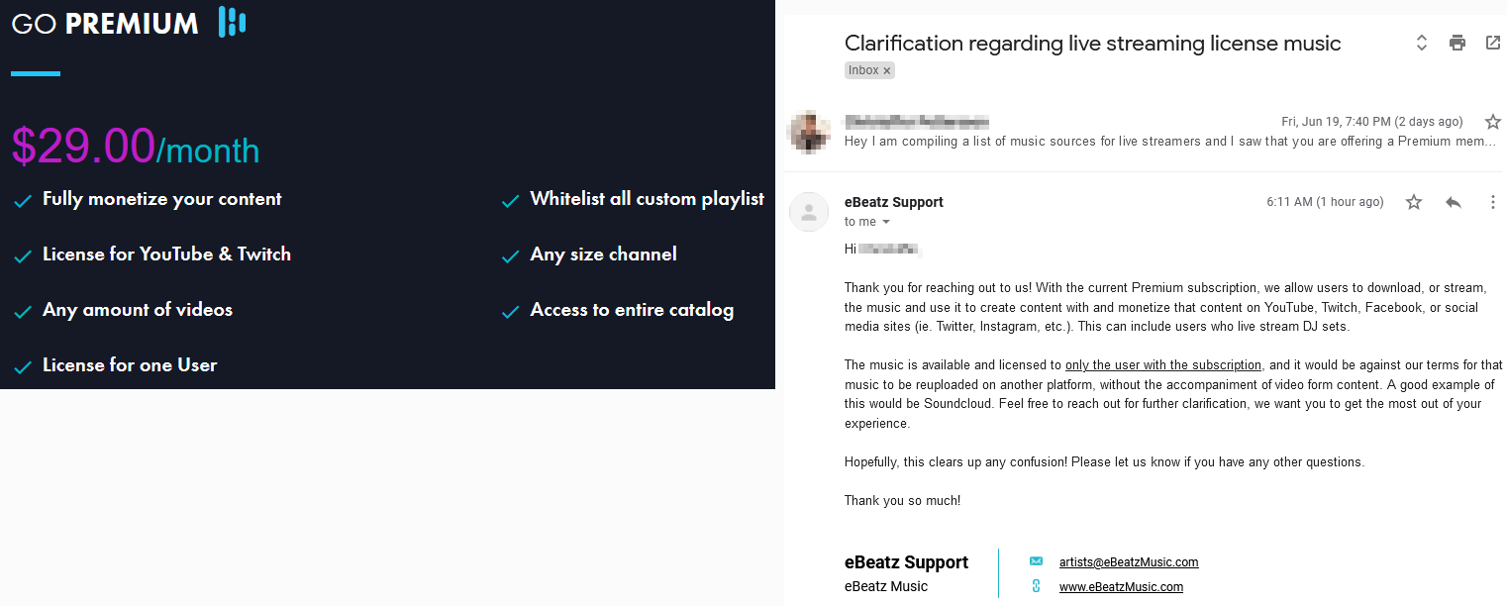Remove the Inbox label
This screenshot has width=1507, height=606.
887,70
